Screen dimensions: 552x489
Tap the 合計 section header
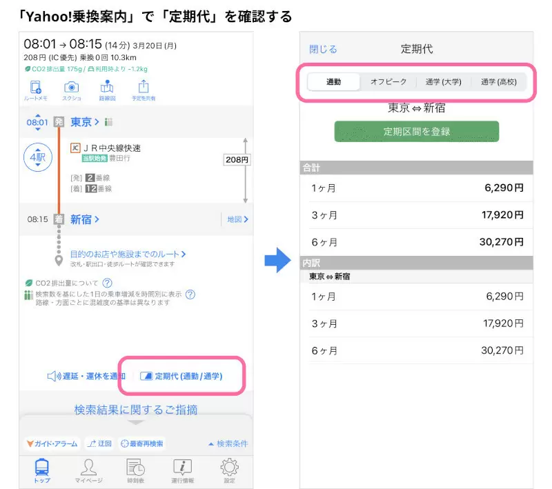[417, 168]
